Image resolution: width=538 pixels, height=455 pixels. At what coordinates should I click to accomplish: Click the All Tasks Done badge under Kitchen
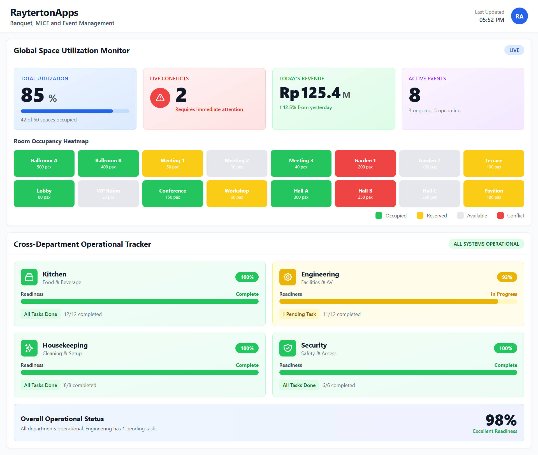coord(40,314)
